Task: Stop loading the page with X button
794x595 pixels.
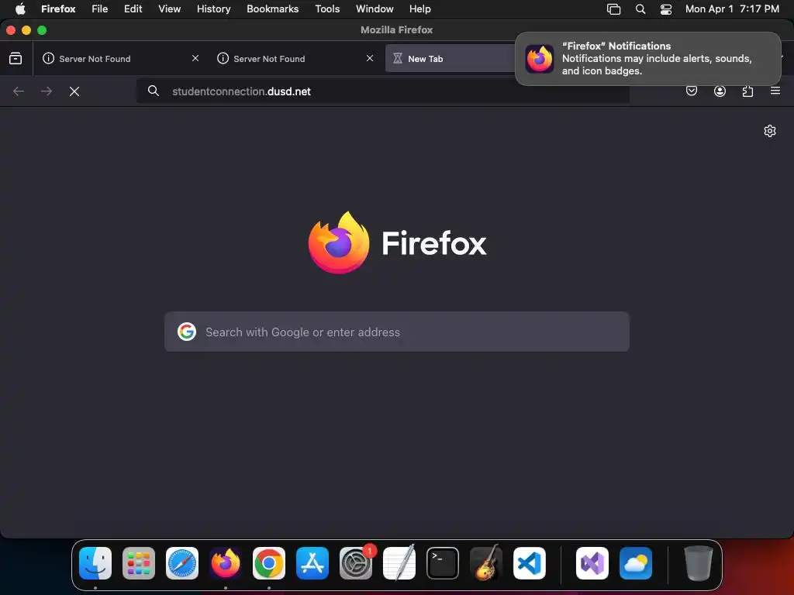Action: (74, 91)
